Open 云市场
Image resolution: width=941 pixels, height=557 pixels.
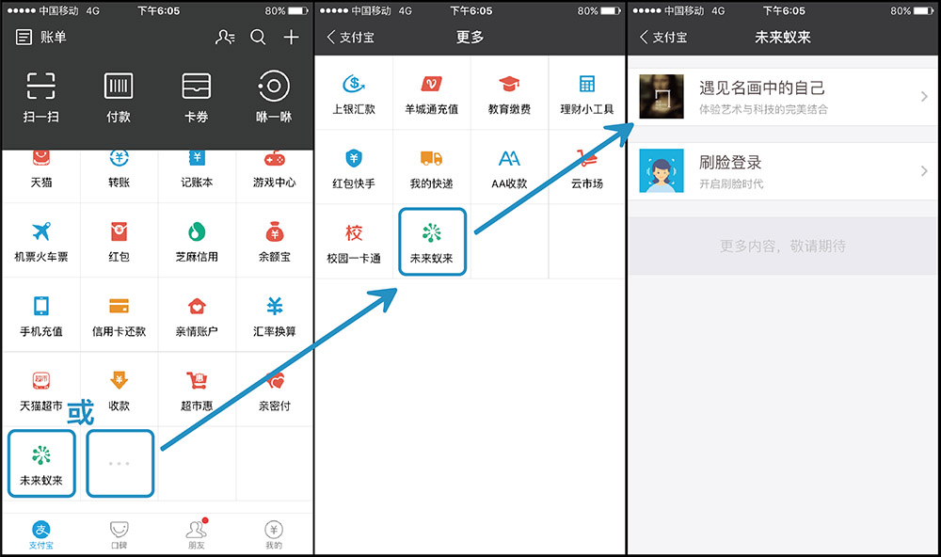[587, 168]
